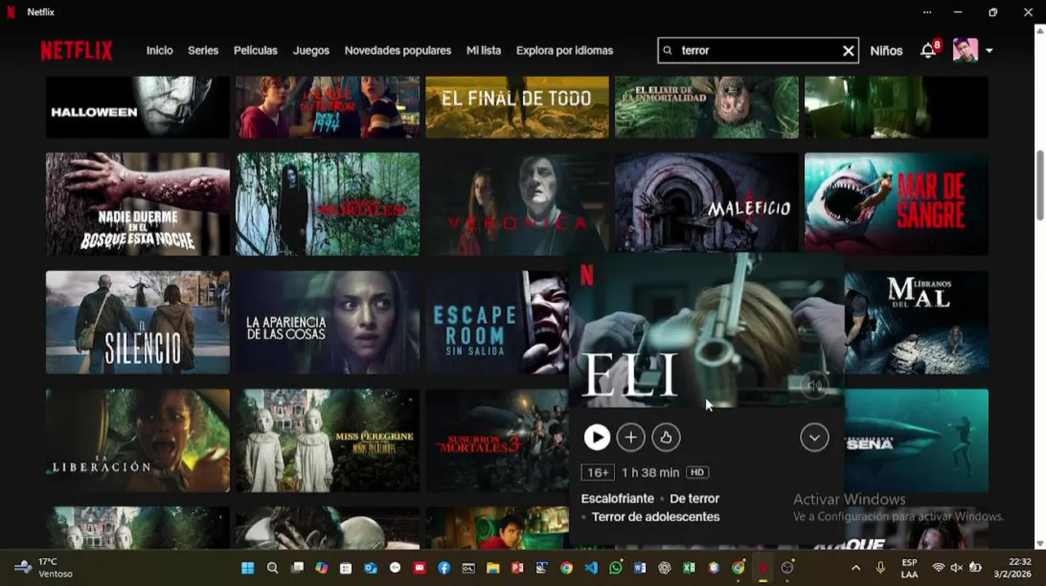This screenshot has width=1046, height=586.
Task: Show hidden system tray icons
Action: pos(855,568)
